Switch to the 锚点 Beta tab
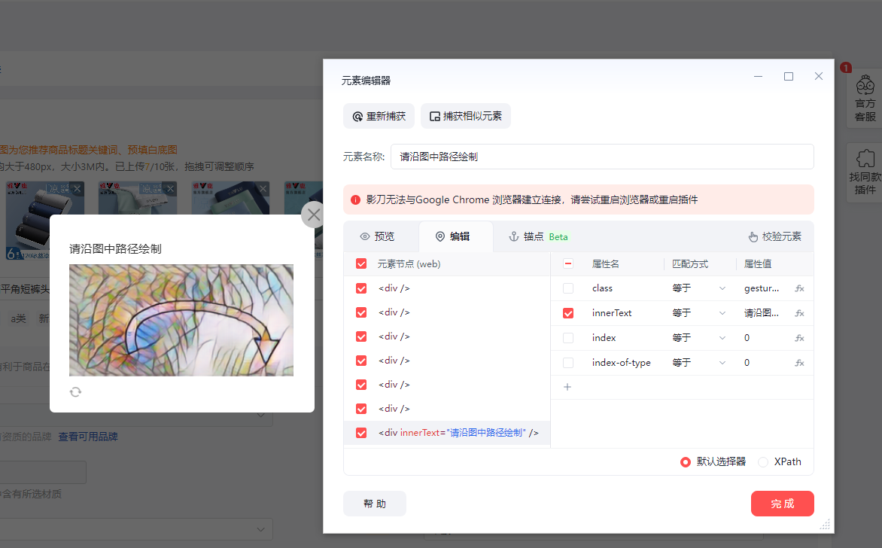Image resolution: width=882 pixels, height=548 pixels. pyautogui.click(x=538, y=236)
